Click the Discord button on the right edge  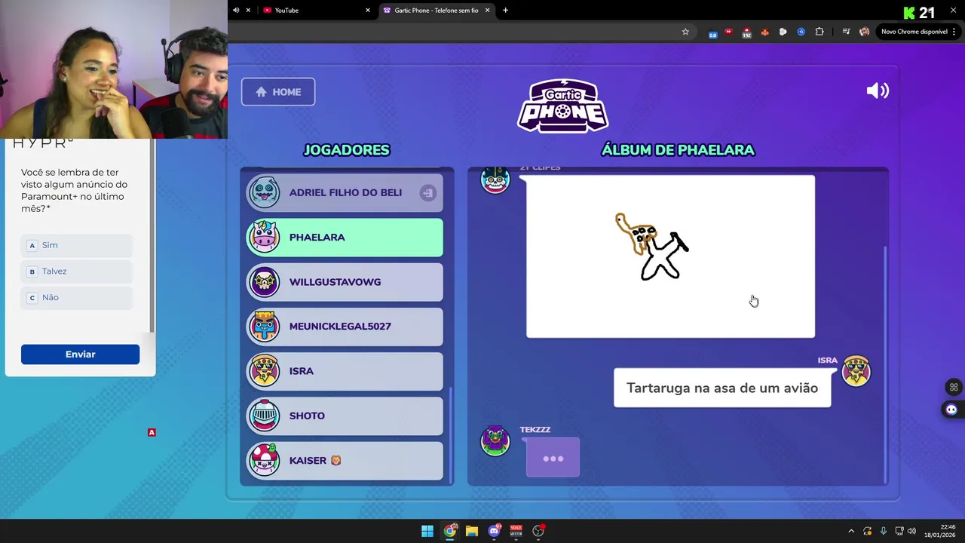tap(951, 410)
